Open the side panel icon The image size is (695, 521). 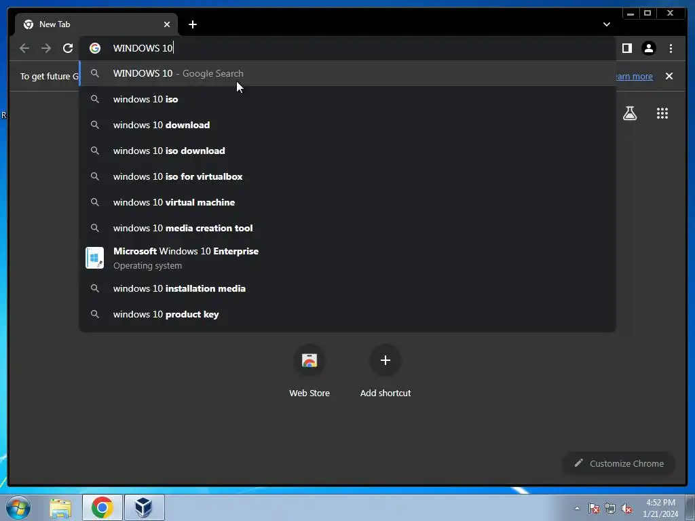[626, 48]
